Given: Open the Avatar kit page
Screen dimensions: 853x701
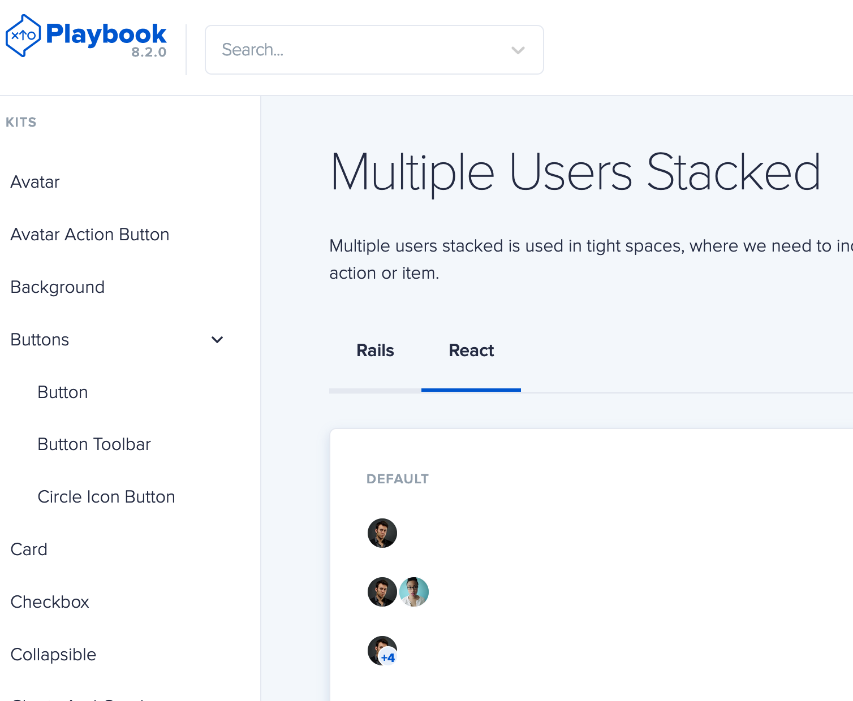Looking at the screenshot, I should 35,181.
